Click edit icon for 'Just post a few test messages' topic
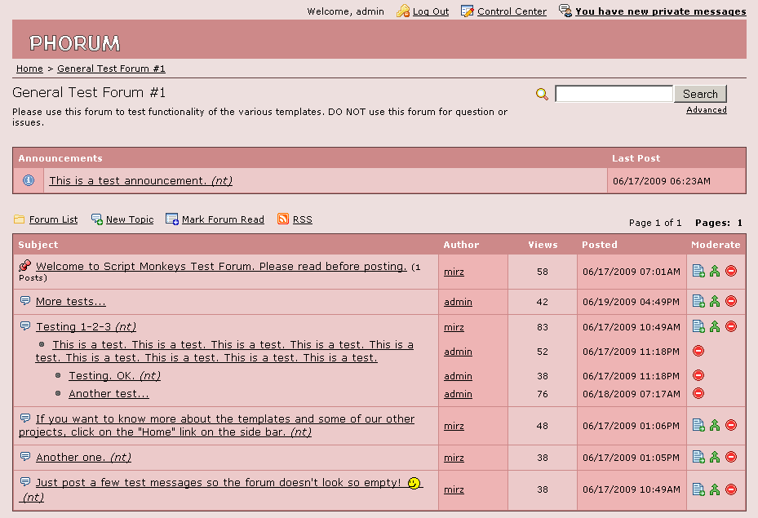 tap(698, 489)
